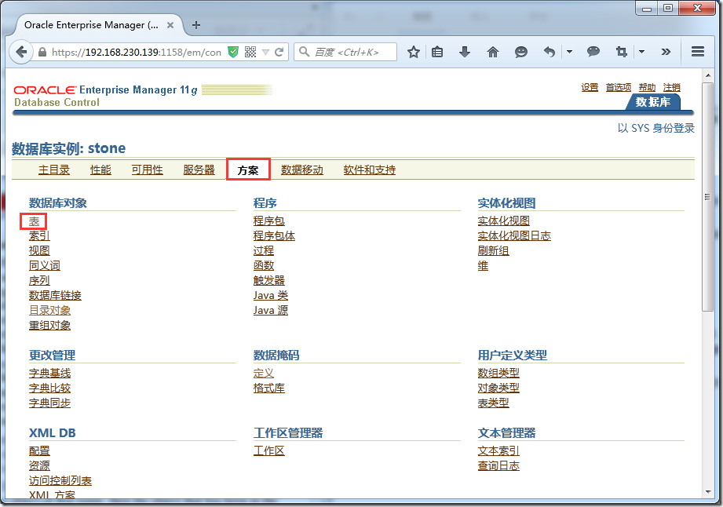Open the 实体化视图日志 link

tap(514, 236)
